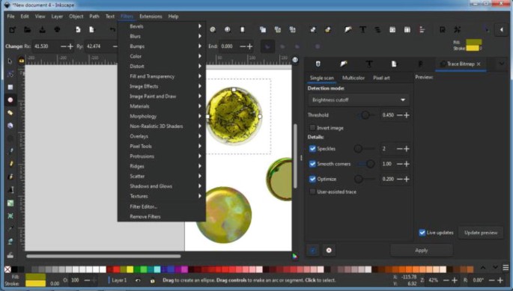This screenshot has width=513, height=291.
Task: Open the dock panel chevron menu
Action: tap(502, 64)
